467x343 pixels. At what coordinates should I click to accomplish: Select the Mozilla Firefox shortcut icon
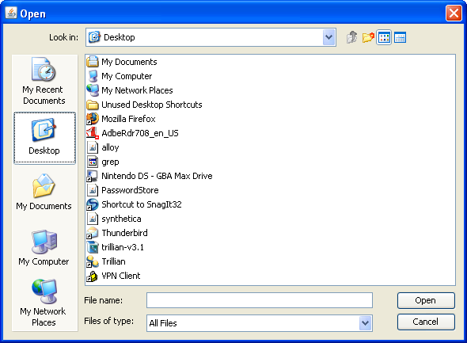point(93,119)
